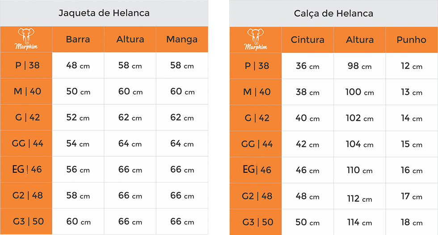
Task: Select the Calça de Helanca title
Action: click(333, 13)
